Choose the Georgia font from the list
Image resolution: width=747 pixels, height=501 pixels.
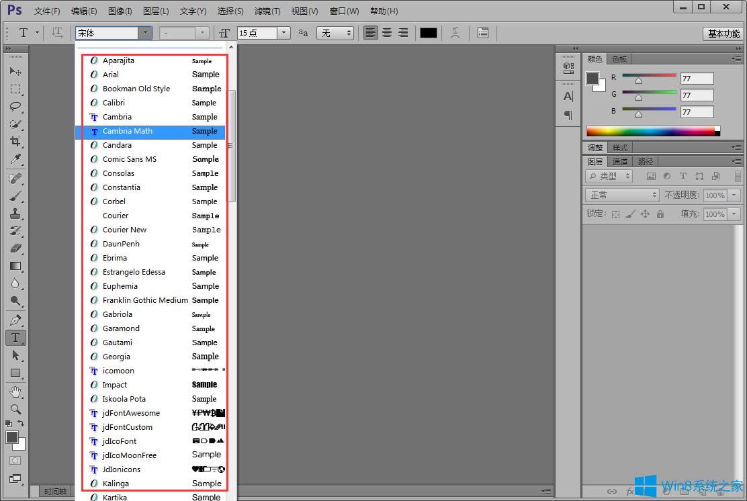(116, 357)
